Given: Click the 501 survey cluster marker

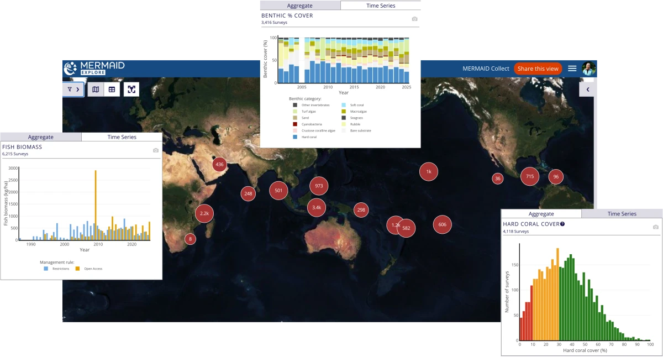Looking at the screenshot, I should tap(278, 191).
